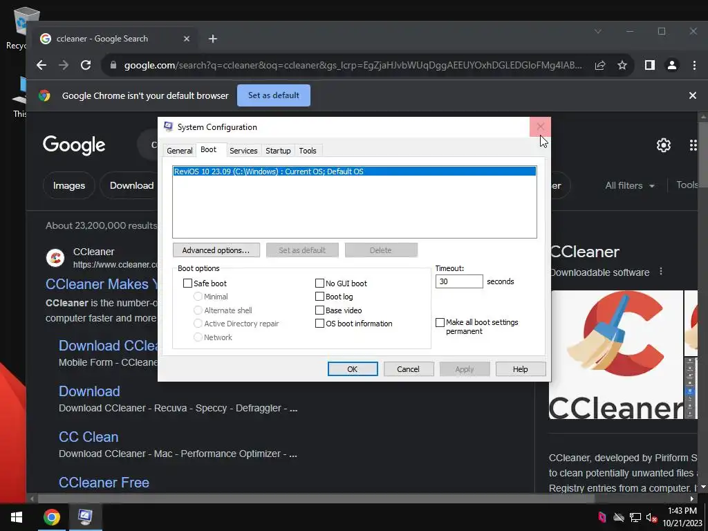Open the Tools tab
The image size is (708, 531).
308,150
